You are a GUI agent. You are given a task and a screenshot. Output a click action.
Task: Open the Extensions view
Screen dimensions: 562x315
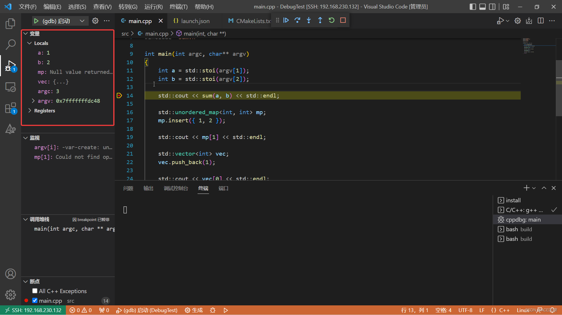click(11, 108)
